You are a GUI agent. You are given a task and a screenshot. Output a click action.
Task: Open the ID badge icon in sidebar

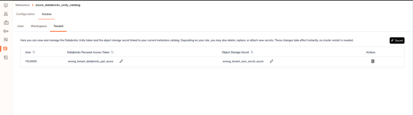point(6,23)
